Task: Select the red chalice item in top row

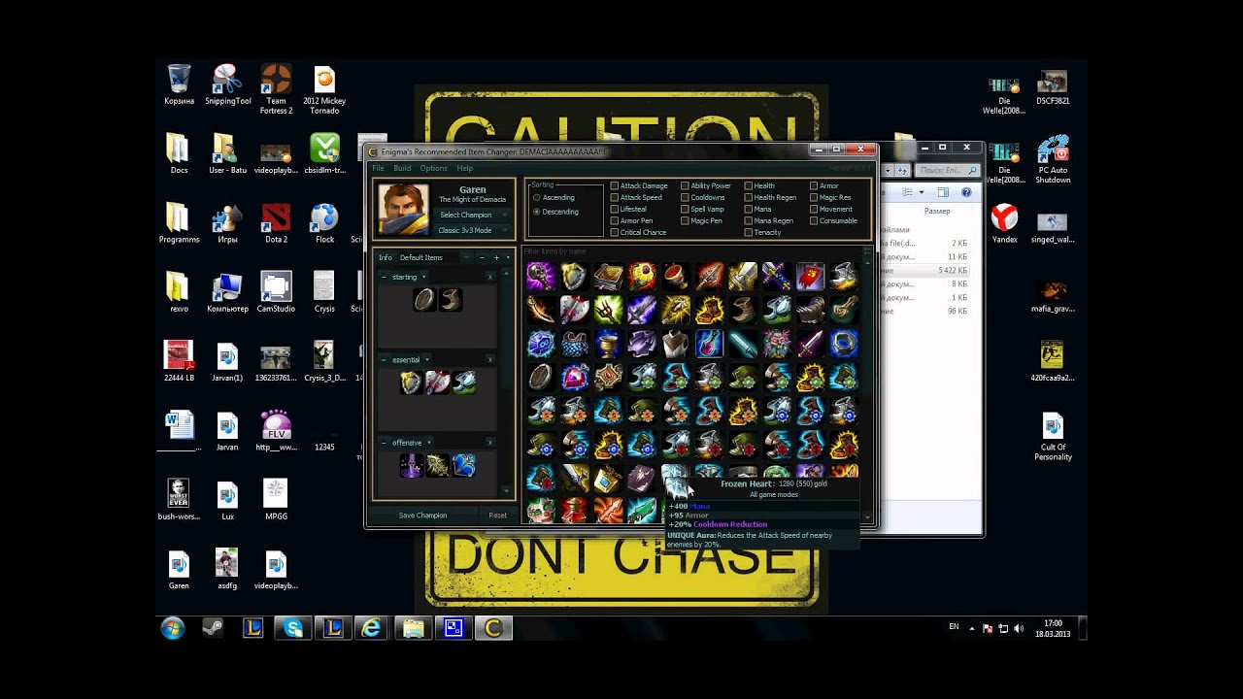Action: (x=675, y=277)
